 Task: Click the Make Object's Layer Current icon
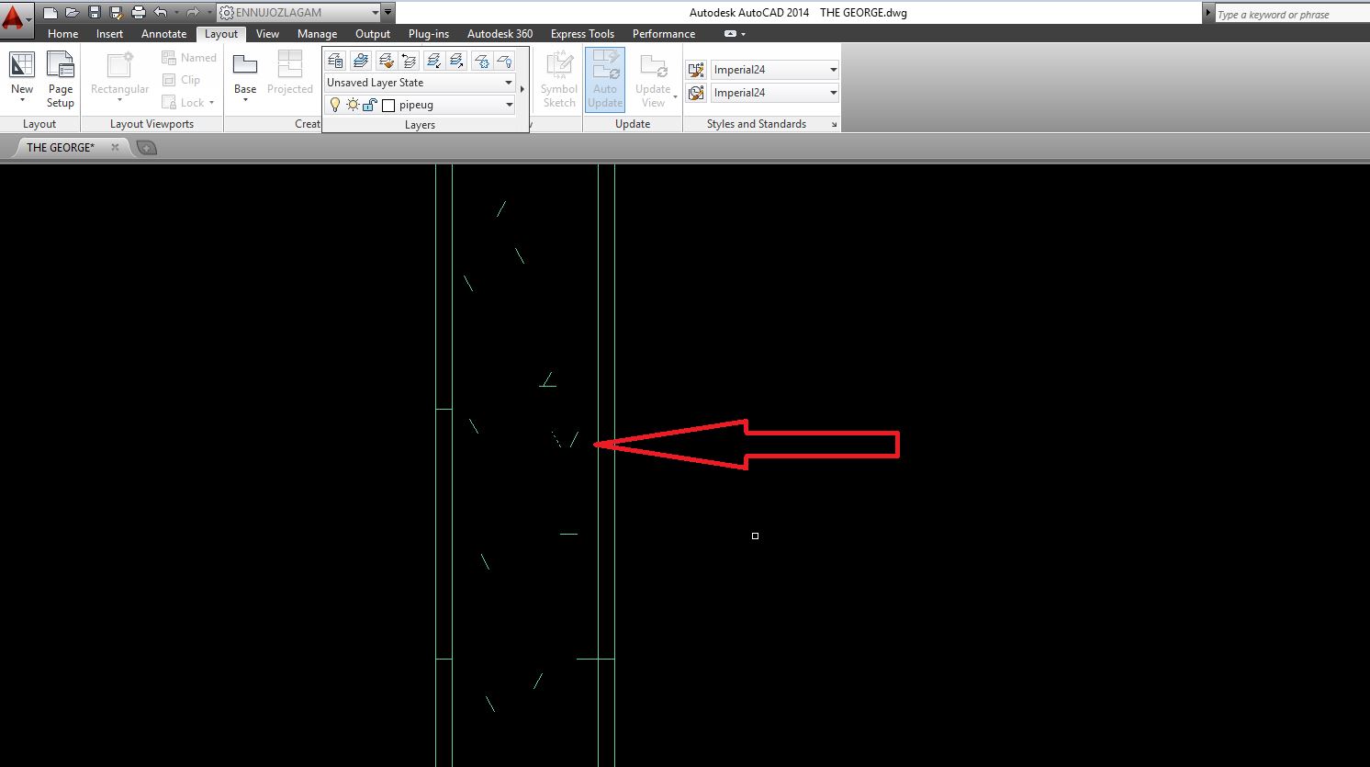coord(361,61)
